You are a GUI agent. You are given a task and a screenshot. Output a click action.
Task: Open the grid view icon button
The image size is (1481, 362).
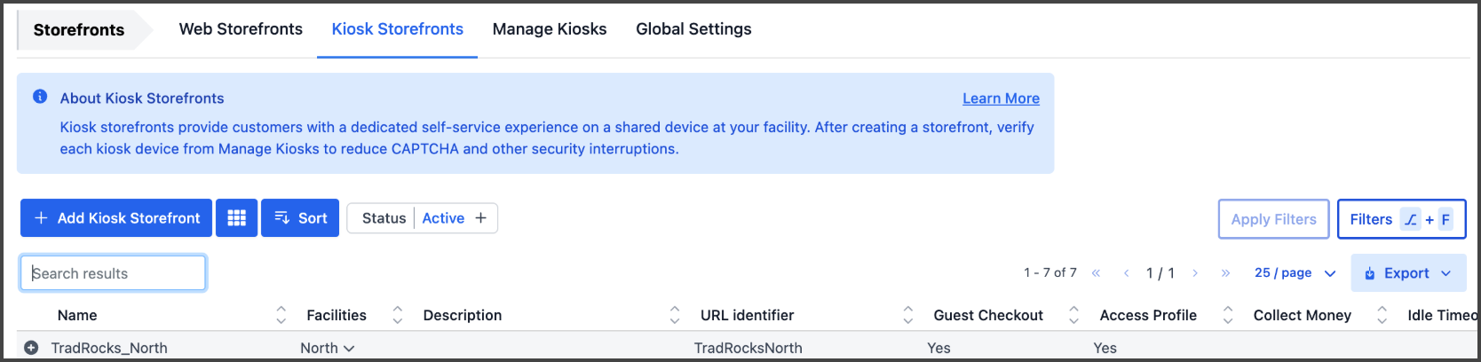tap(236, 218)
